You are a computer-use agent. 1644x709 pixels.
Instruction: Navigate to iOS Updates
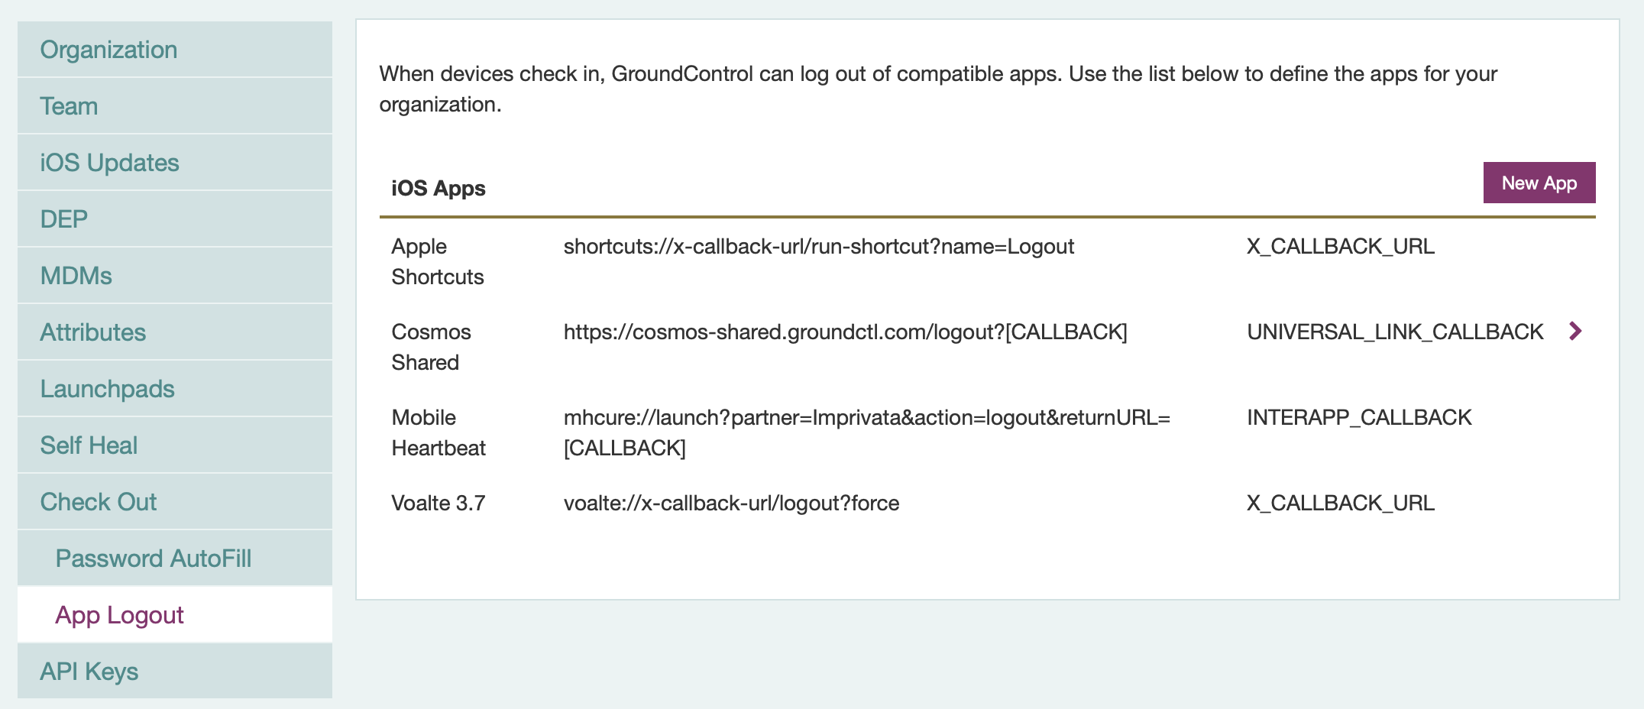point(109,162)
